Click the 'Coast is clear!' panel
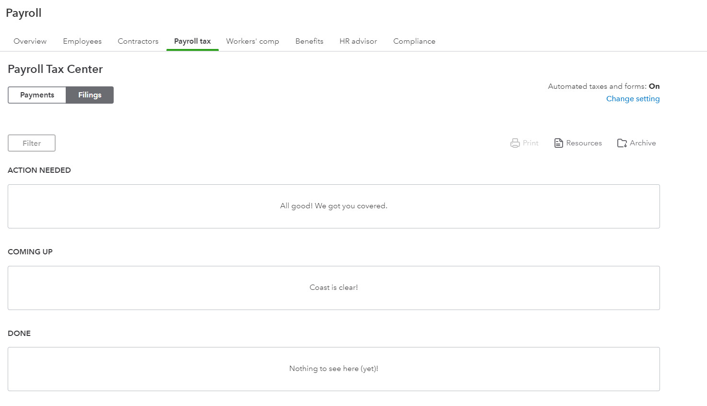The height and width of the screenshot is (406, 707). click(x=334, y=287)
